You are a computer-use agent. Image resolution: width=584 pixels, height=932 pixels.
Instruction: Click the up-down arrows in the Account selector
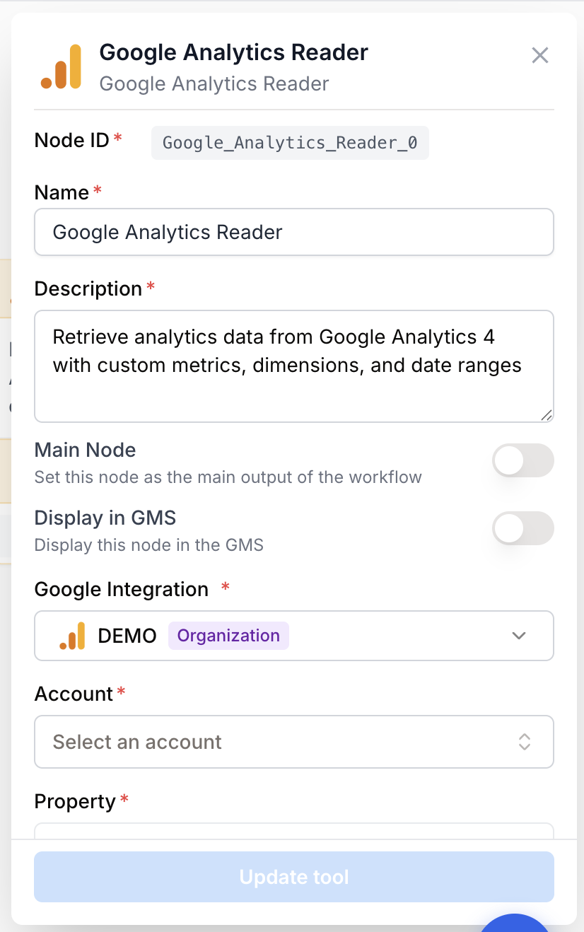coord(525,742)
